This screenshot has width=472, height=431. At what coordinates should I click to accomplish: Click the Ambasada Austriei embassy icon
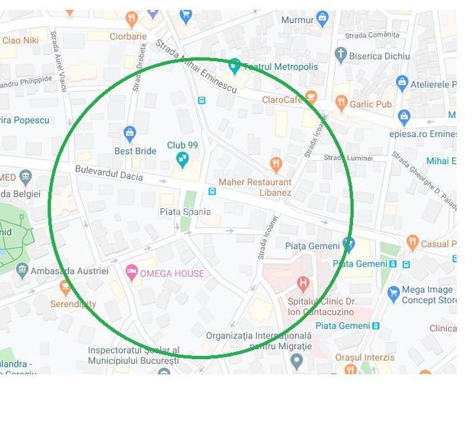22,269
